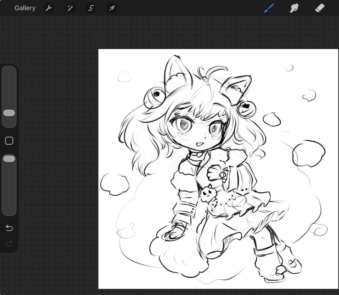Tap the square modify button in sidebar
339x295 pixels.
(x=9, y=141)
